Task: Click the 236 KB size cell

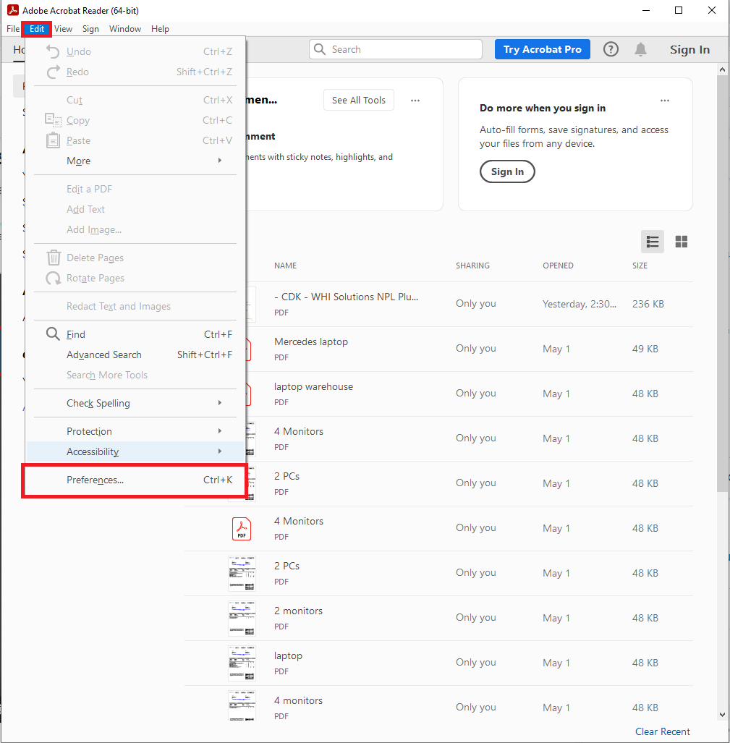Action: pyautogui.click(x=648, y=304)
